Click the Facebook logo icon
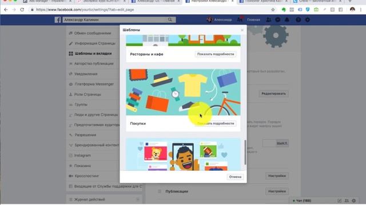The width and height of the screenshot is (366, 205). coord(58,20)
